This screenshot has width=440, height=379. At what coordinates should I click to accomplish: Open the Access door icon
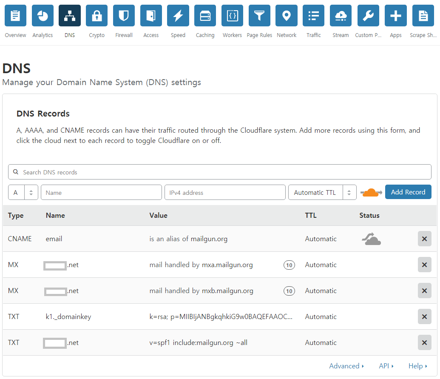point(151,15)
